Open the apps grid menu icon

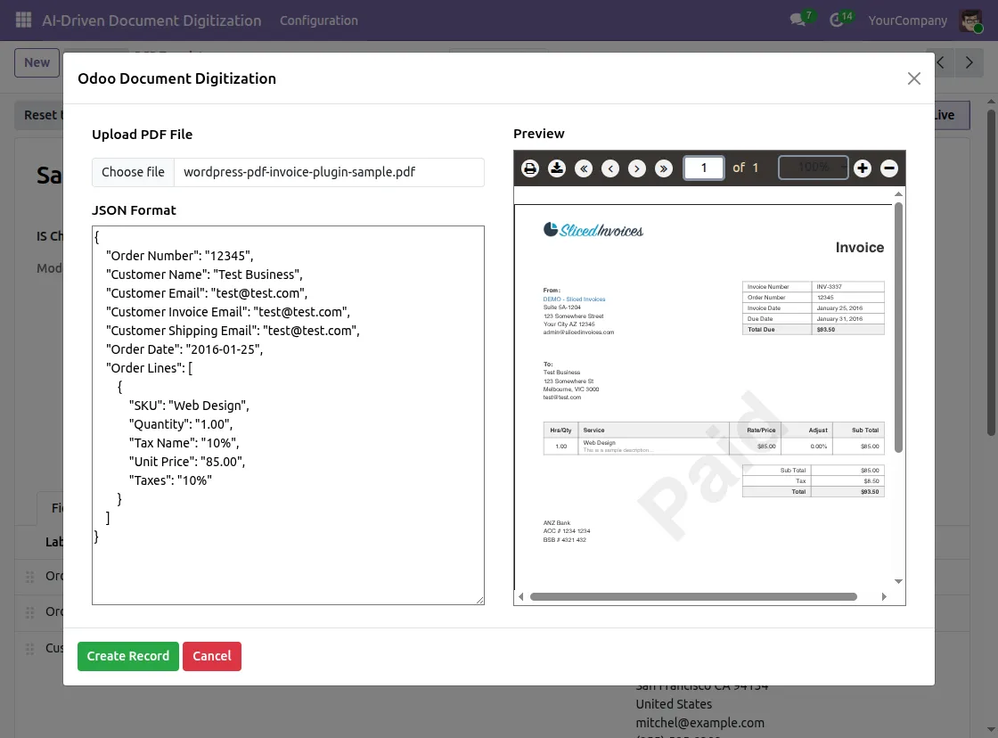pyautogui.click(x=23, y=20)
